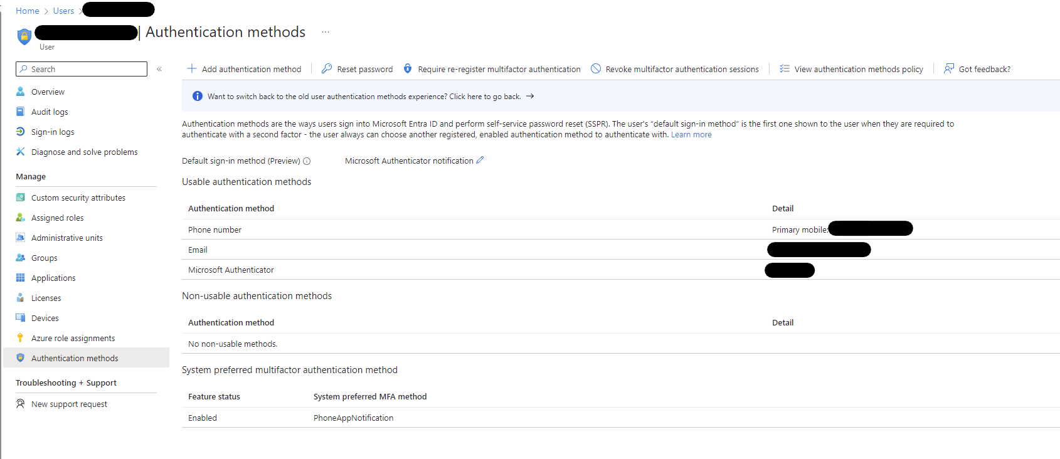
Task: Select the Microsoft Authenticator method row
Action: tap(621, 270)
